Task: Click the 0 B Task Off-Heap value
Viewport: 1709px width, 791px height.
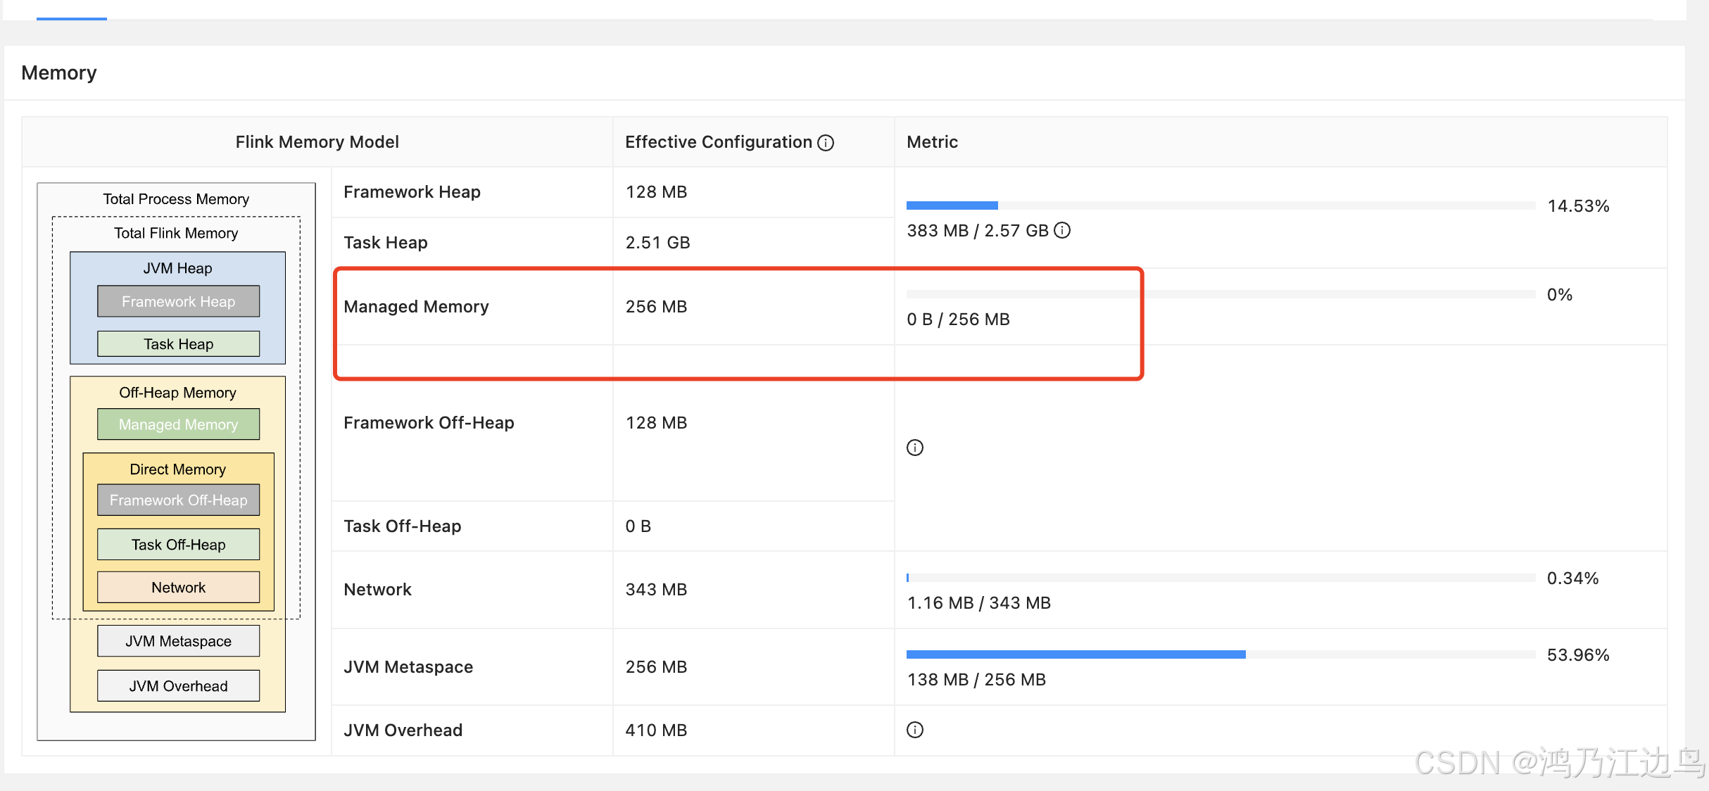Action: pos(638,526)
